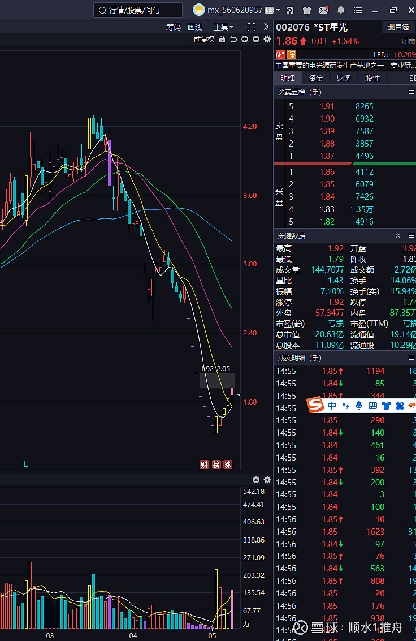Expand the user account dropdown arrow

point(279,10)
